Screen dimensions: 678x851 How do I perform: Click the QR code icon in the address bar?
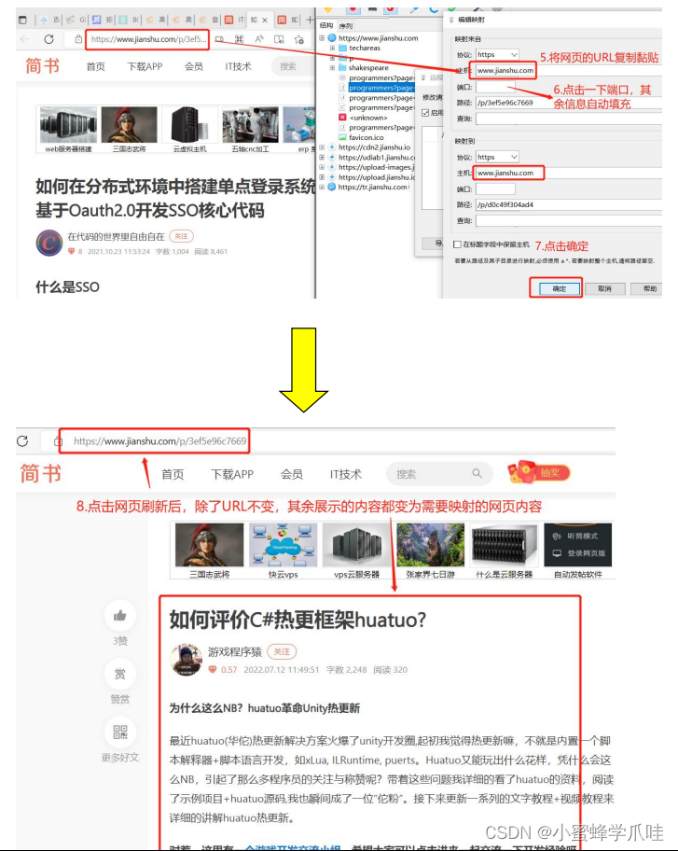click(239, 39)
